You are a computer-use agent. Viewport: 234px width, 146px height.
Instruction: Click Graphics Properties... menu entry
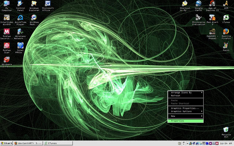185,108
